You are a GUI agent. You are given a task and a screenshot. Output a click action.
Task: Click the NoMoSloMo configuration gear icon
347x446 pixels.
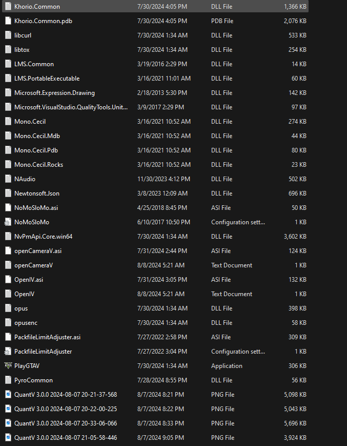click(8, 222)
